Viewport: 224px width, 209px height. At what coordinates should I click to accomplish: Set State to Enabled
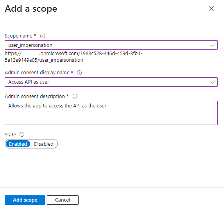pos(18,144)
